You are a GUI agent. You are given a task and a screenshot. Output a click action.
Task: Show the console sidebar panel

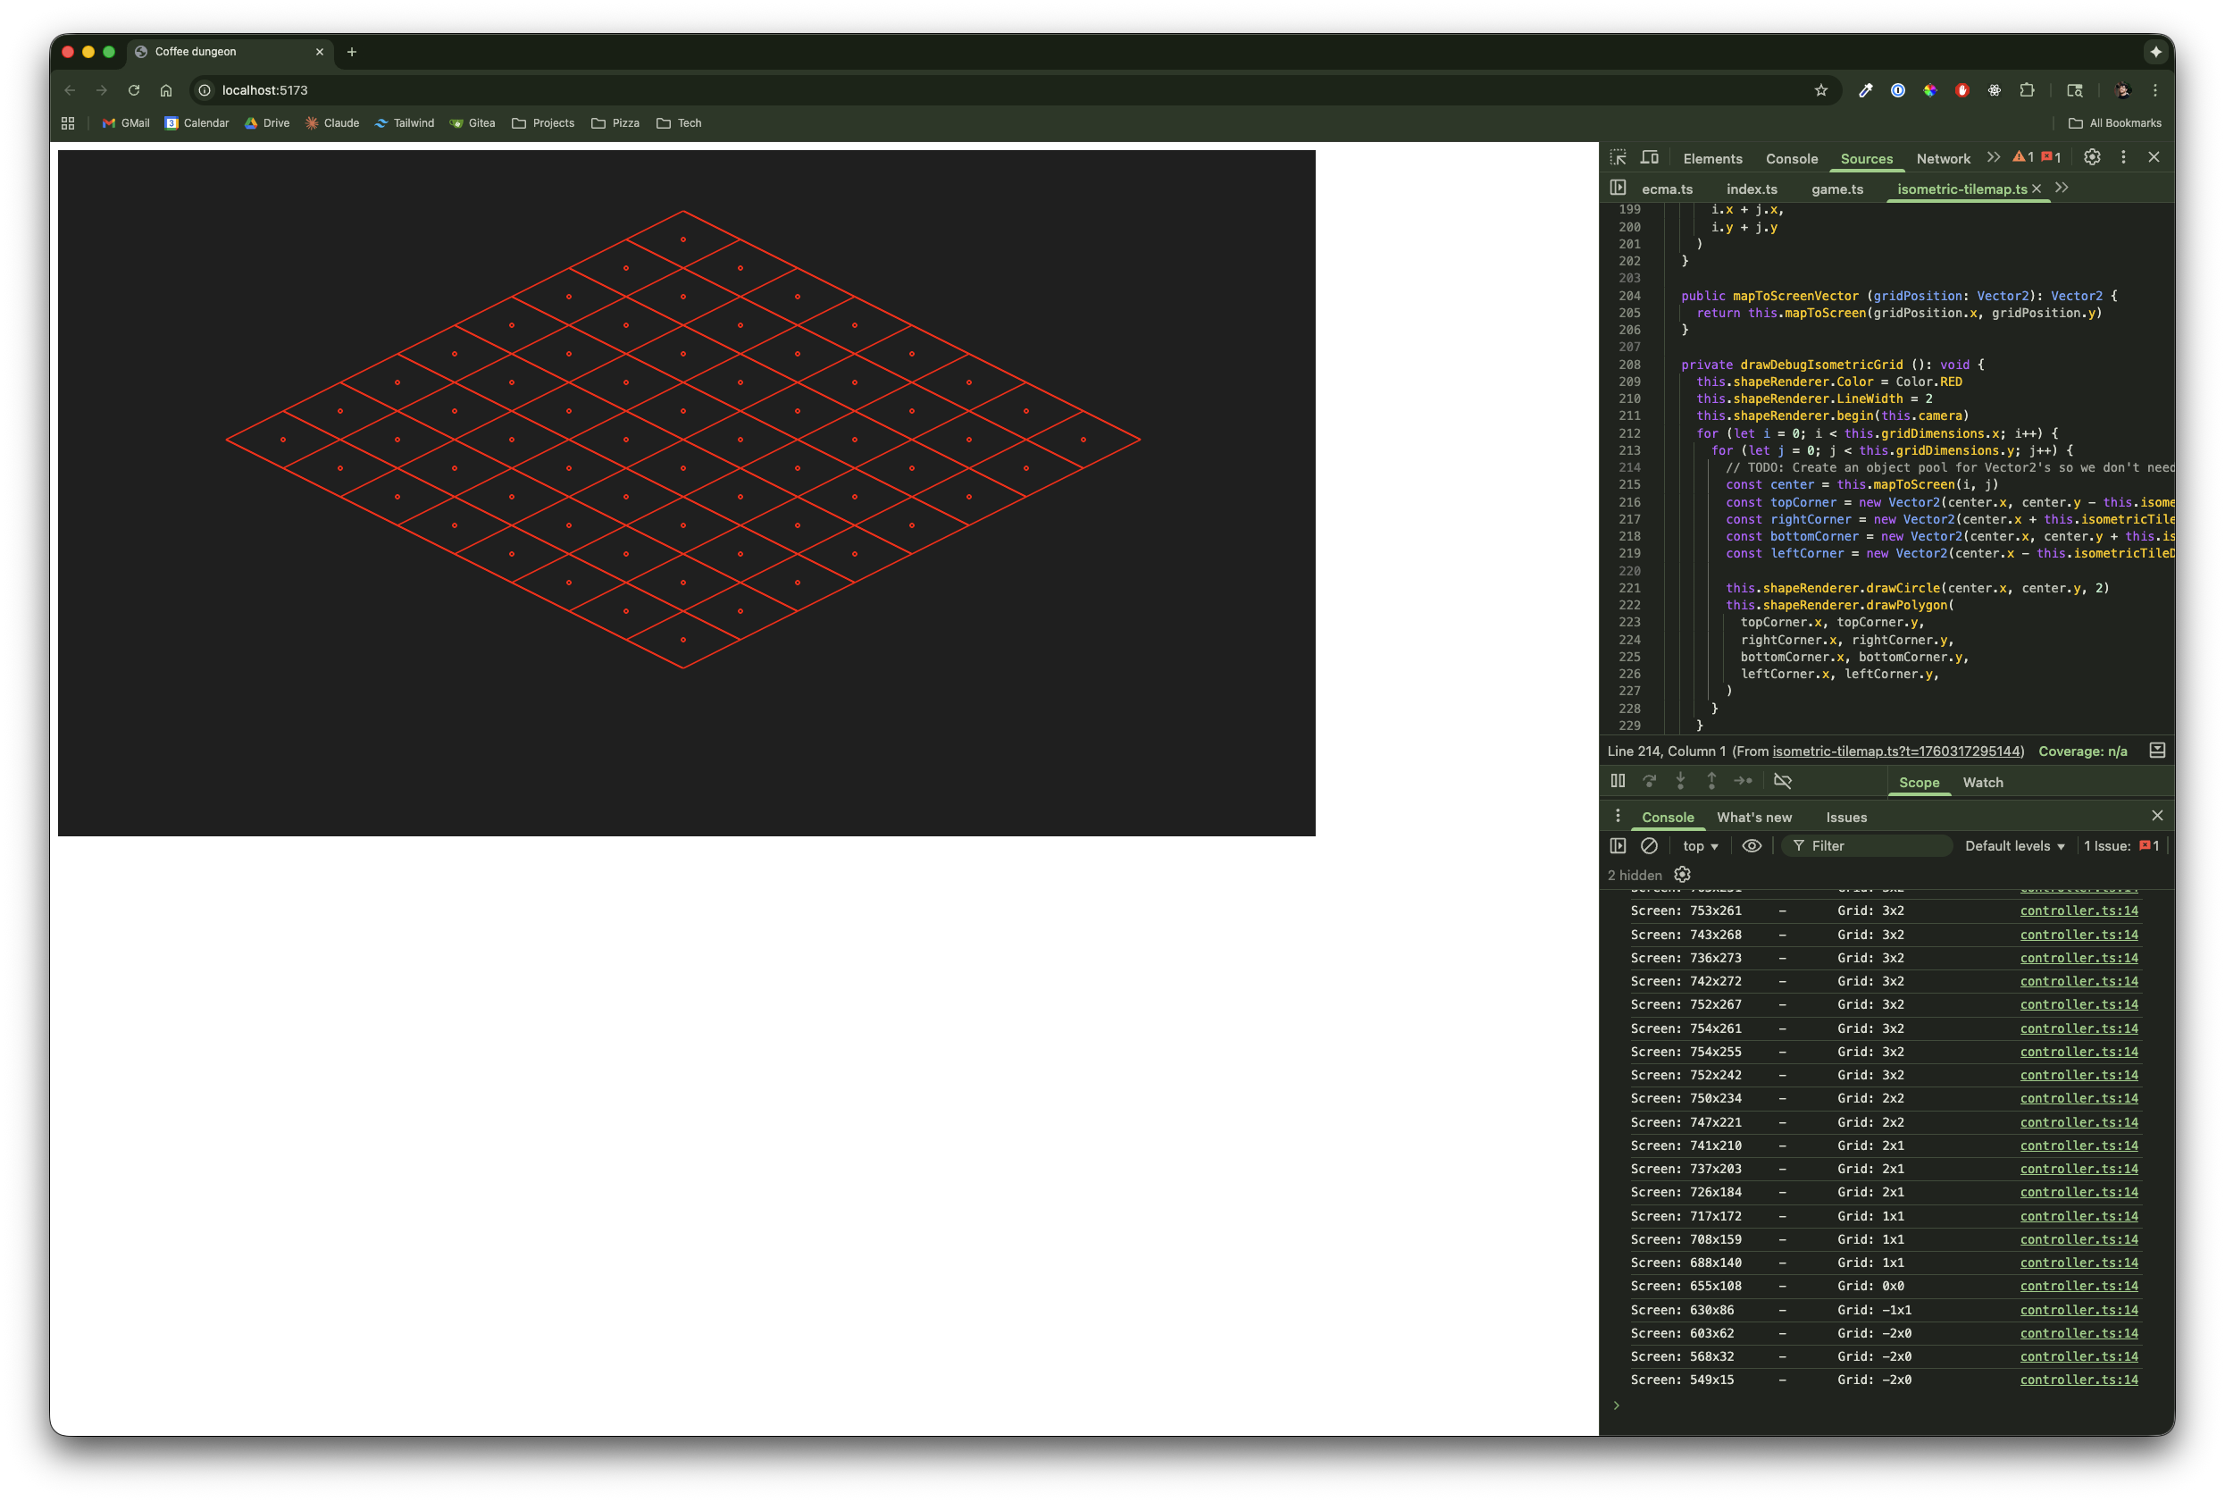[x=1618, y=846]
